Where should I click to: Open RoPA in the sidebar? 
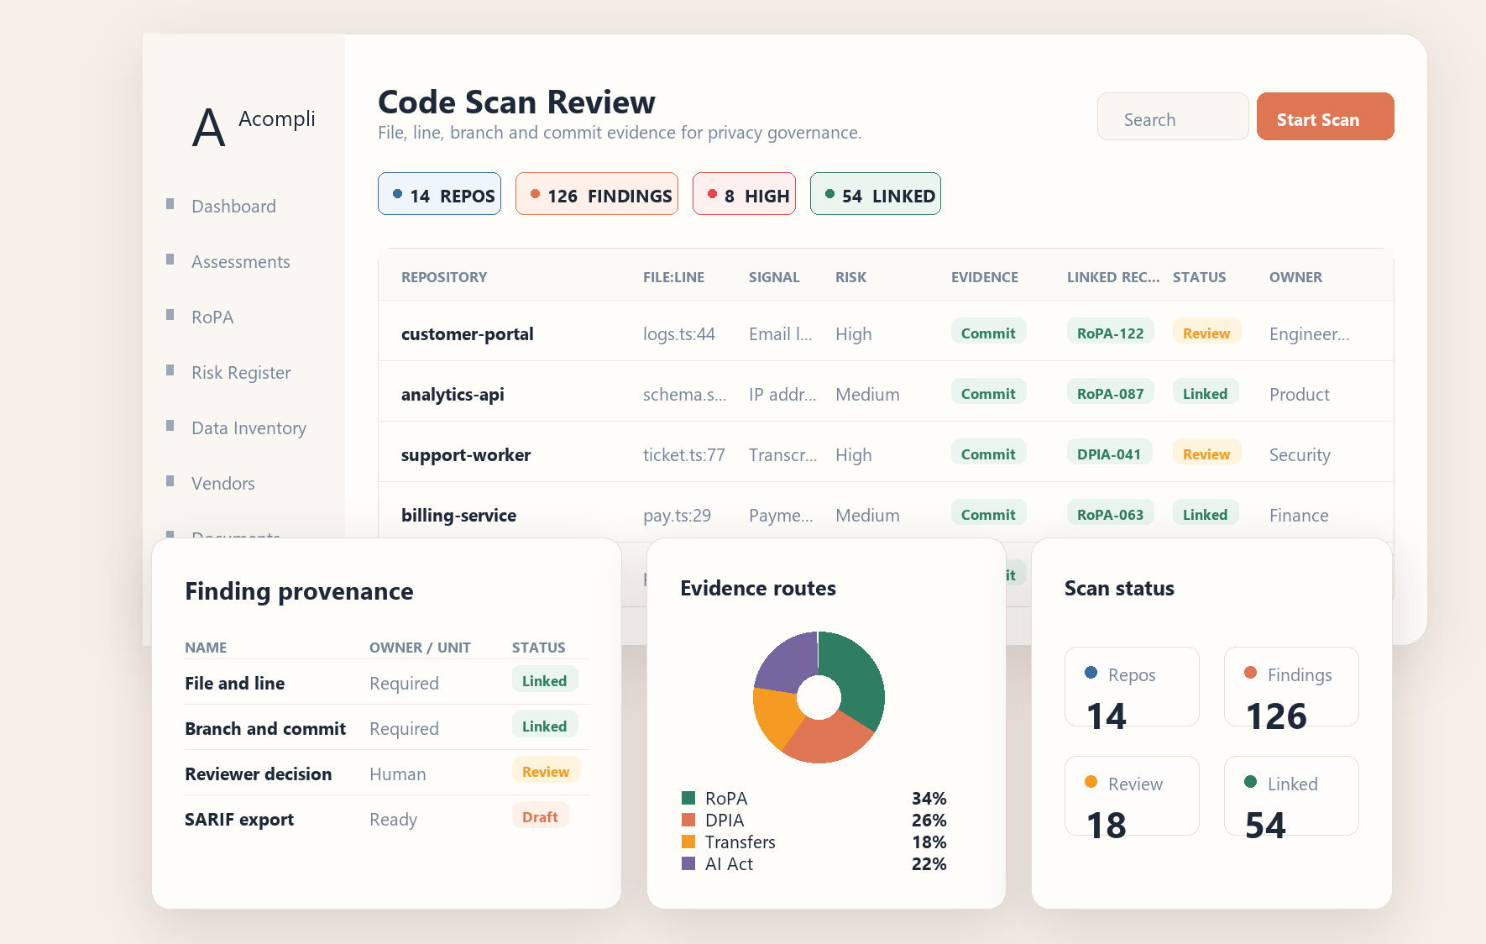pos(212,317)
